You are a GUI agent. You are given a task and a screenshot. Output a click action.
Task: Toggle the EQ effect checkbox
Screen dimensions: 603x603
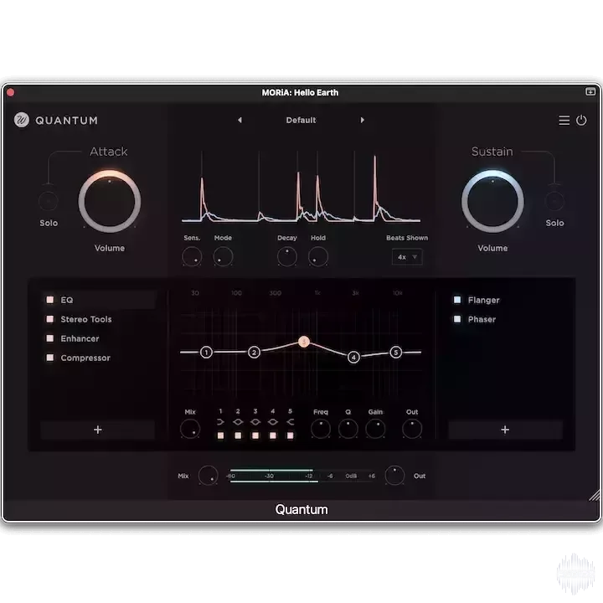50,300
